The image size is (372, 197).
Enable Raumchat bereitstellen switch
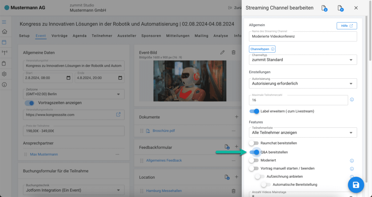[254, 143]
